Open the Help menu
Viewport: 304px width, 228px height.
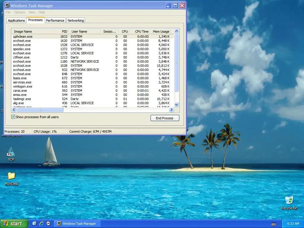tap(42, 12)
